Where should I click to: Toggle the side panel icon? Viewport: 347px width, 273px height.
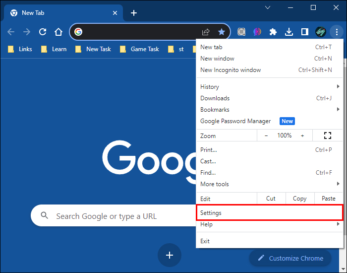(305, 32)
